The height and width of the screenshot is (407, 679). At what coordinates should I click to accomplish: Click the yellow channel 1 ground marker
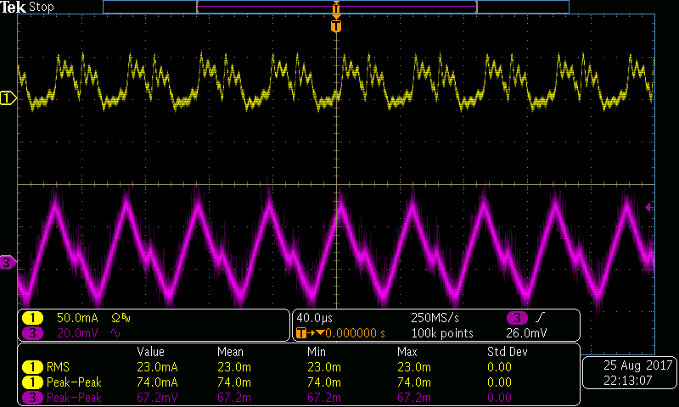pyautogui.click(x=8, y=99)
